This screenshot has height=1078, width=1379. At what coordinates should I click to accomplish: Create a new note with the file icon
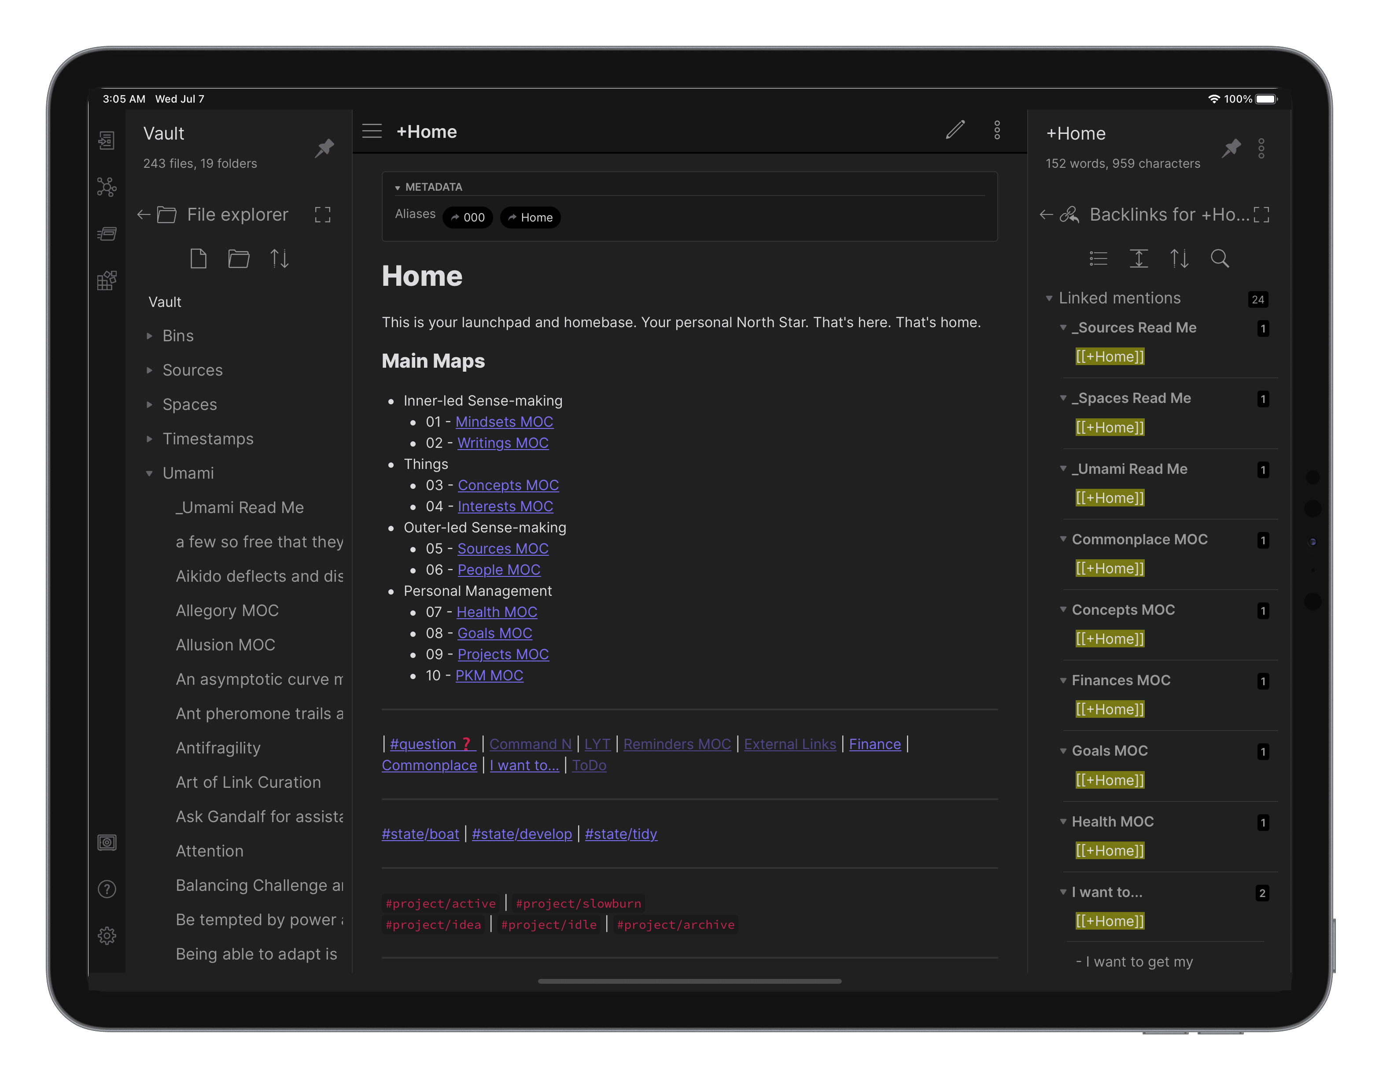[x=198, y=259]
